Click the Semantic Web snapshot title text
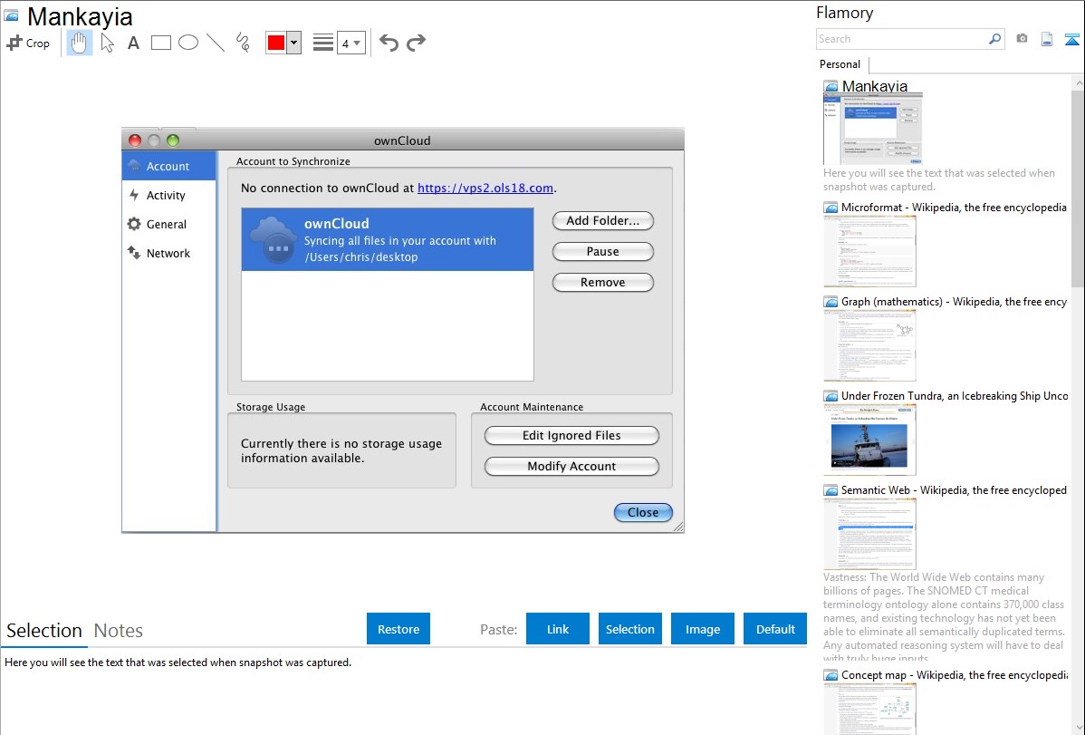Image resolution: width=1085 pixels, height=735 pixels. (954, 489)
